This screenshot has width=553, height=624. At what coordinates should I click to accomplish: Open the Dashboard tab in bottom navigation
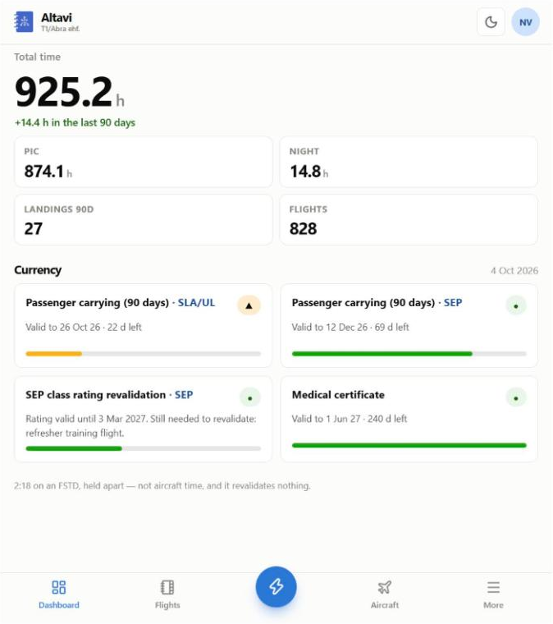59,594
